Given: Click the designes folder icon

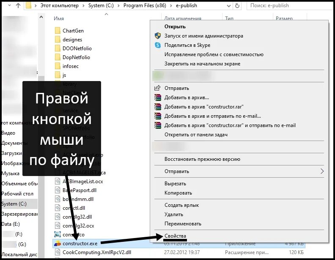Looking at the screenshot, I should point(58,40).
